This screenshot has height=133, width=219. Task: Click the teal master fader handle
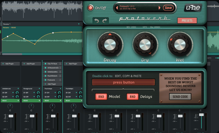(x=201, y=115)
